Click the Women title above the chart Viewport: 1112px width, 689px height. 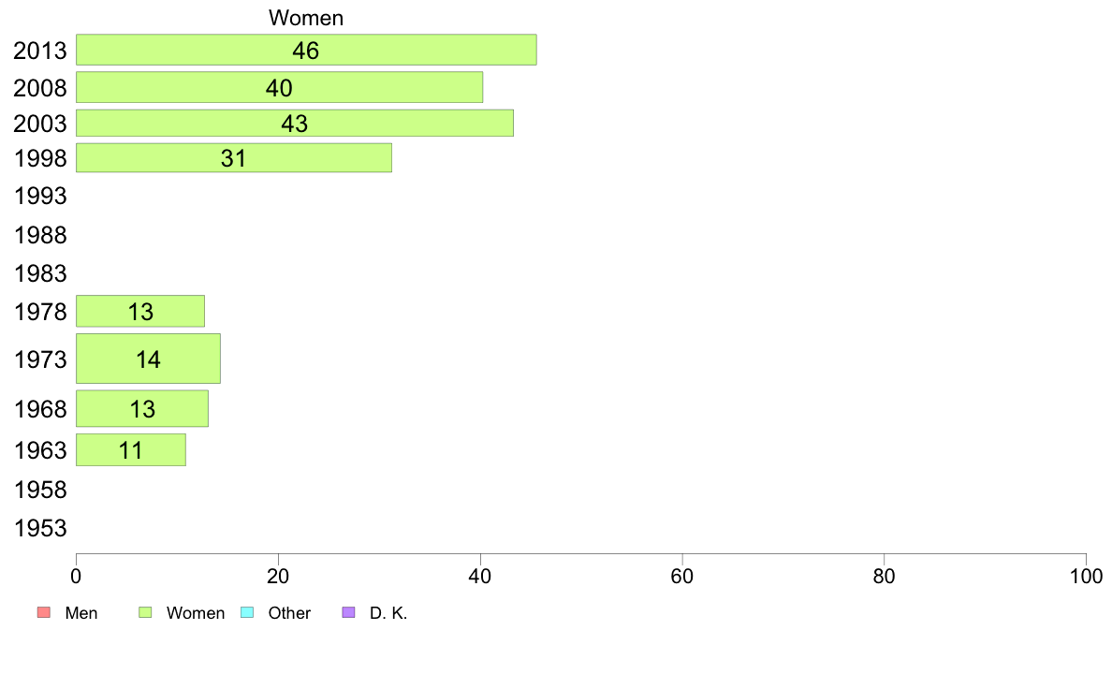[x=306, y=18]
